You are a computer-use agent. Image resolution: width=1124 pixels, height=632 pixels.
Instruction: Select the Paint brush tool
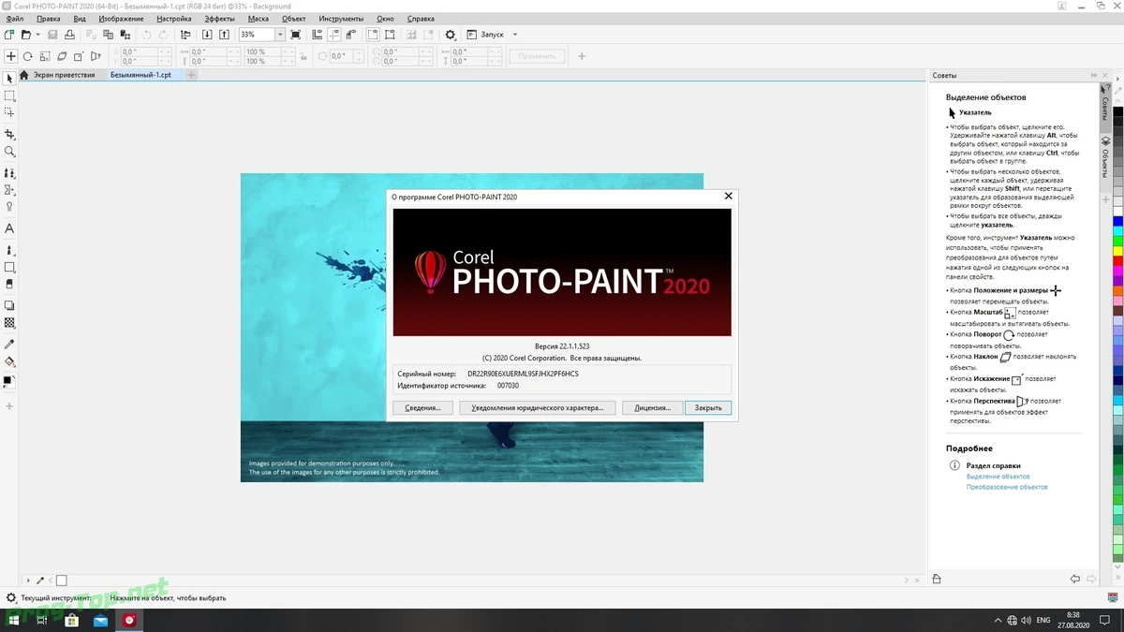tap(9, 251)
